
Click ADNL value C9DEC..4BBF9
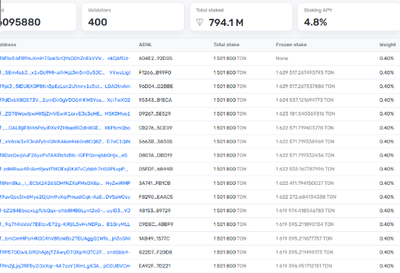(x=156, y=224)
